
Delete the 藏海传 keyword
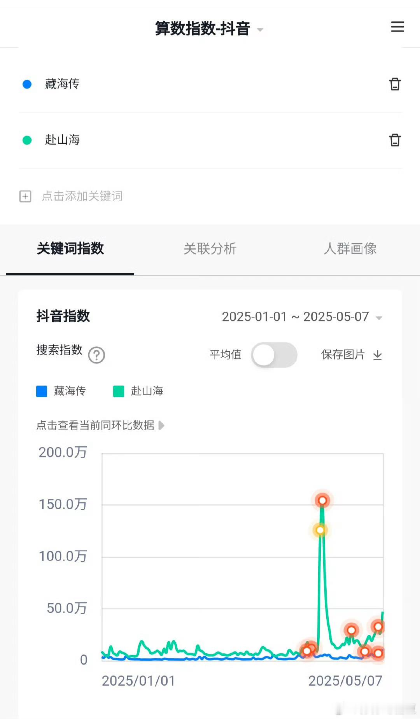[395, 84]
